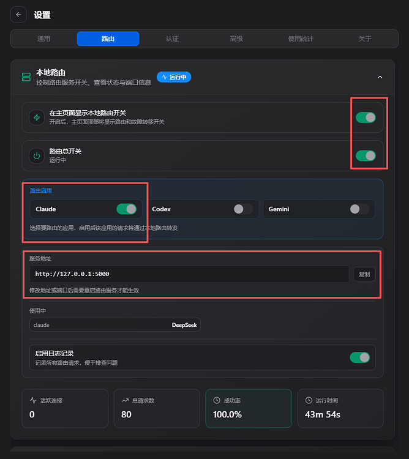This screenshot has width=409, height=459.
Task: Go back using the arrow button
Action: point(19,15)
